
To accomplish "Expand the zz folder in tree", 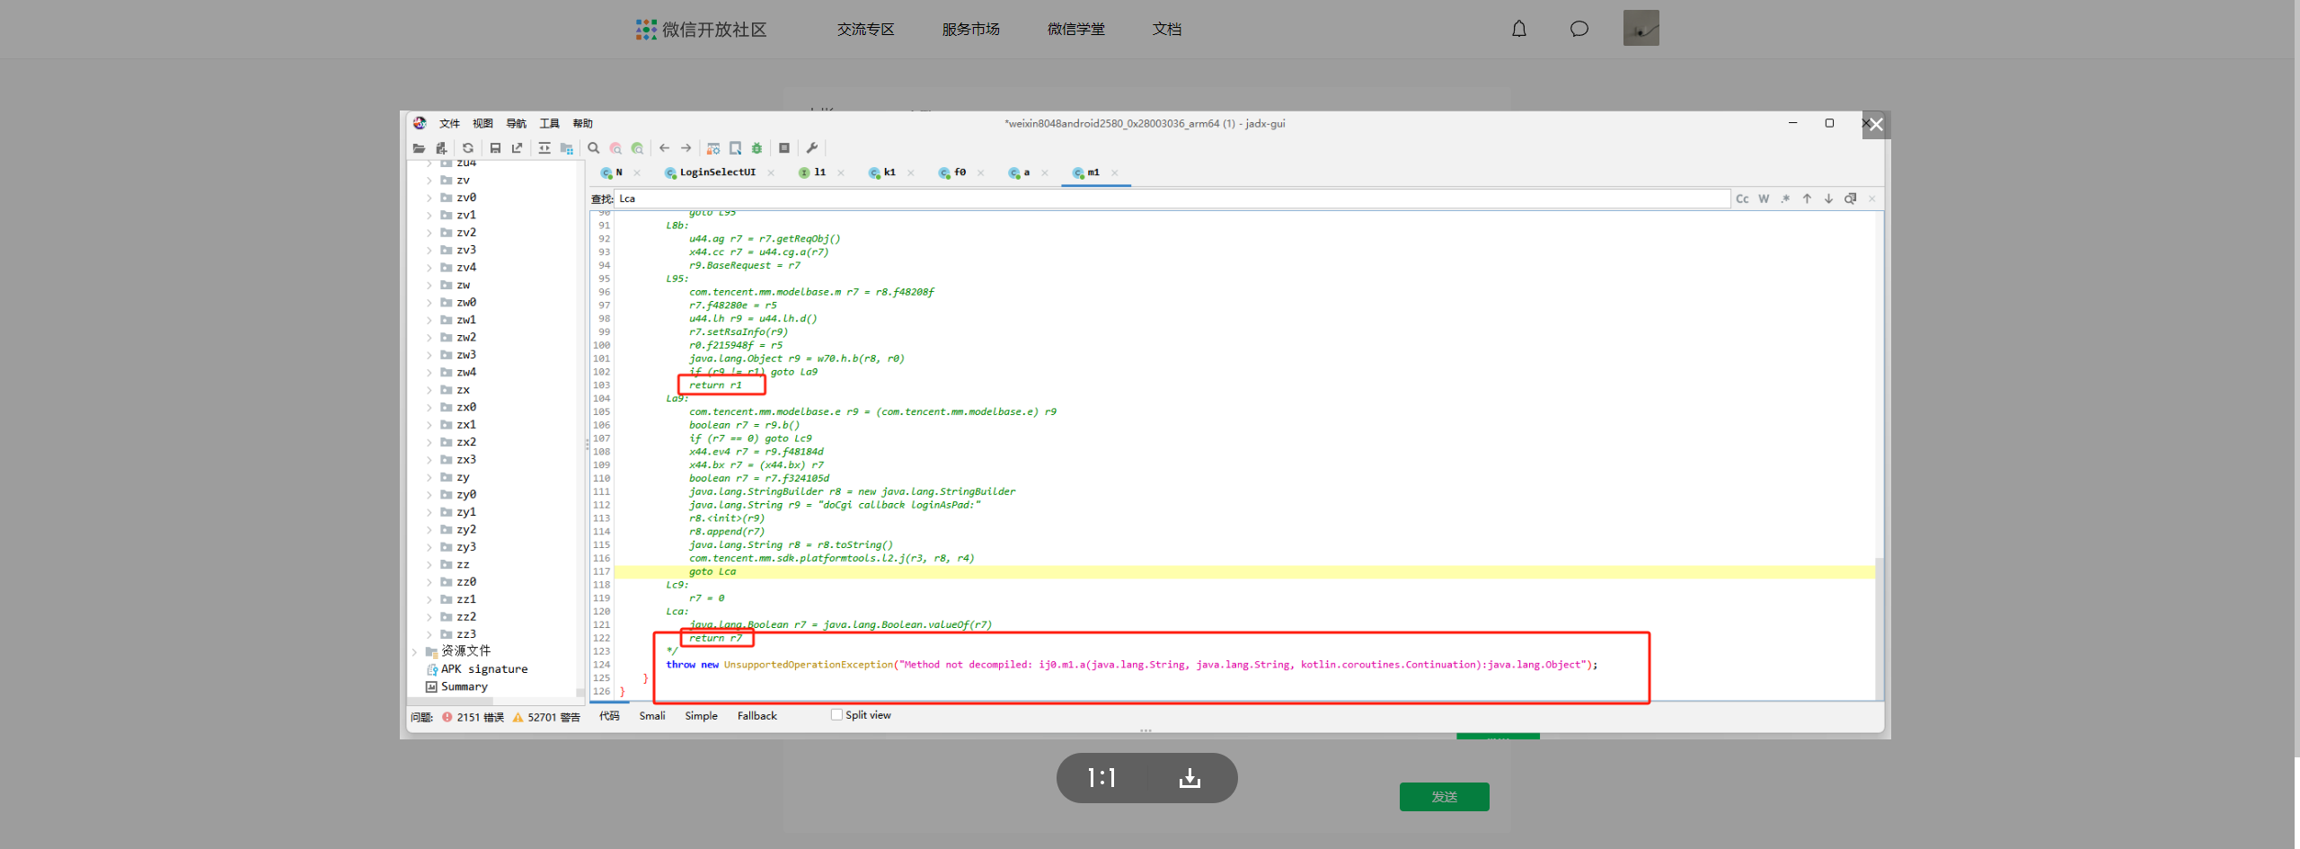I will (429, 564).
